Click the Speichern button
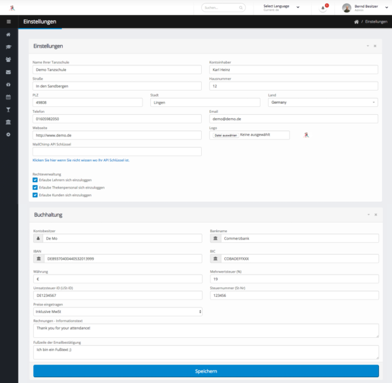This screenshot has width=392, height=383. pos(206,371)
